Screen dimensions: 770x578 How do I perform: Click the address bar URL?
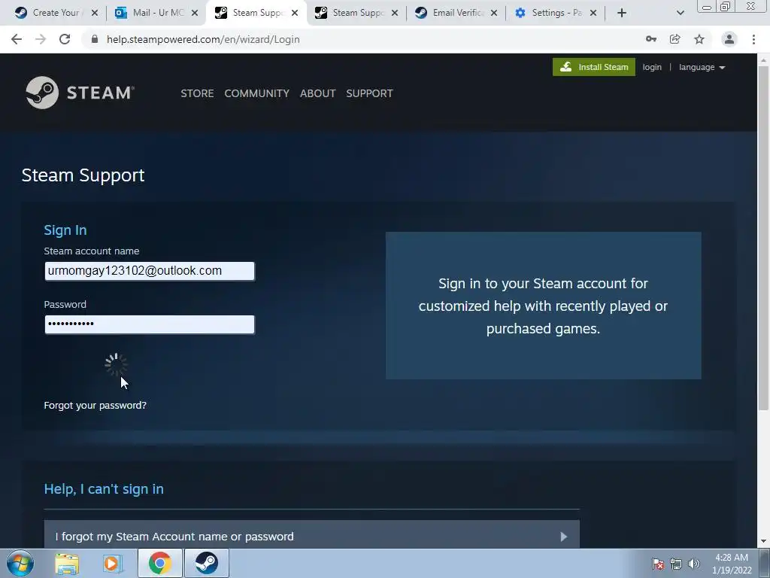[203, 39]
